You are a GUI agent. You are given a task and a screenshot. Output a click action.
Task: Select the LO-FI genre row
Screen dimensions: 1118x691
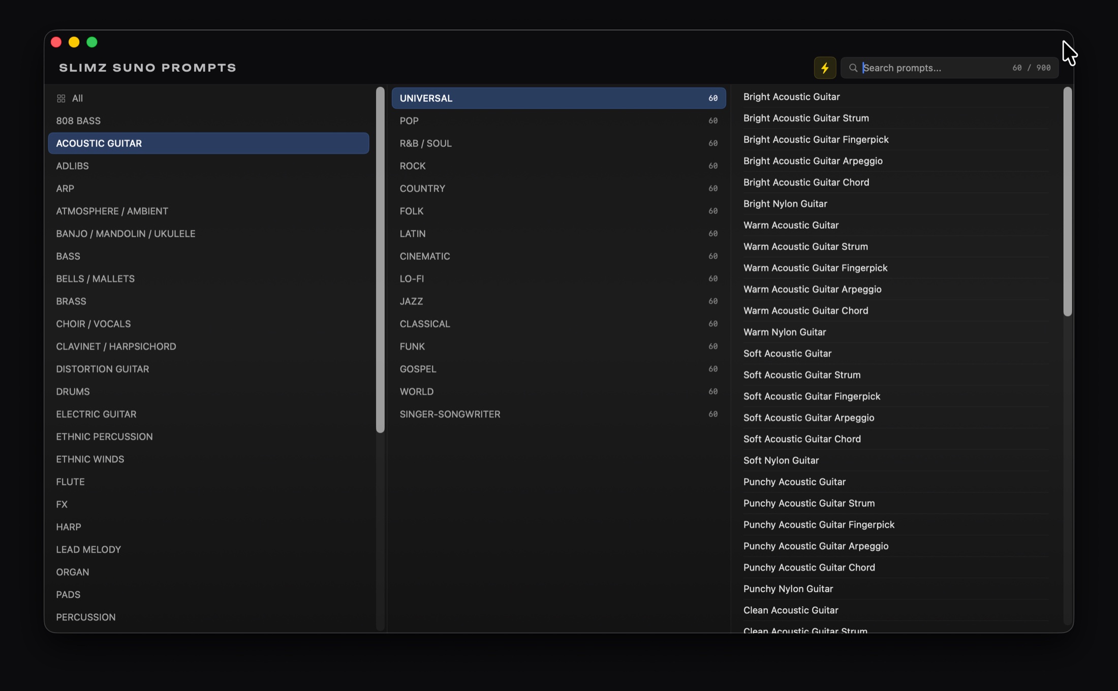[x=558, y=278]
